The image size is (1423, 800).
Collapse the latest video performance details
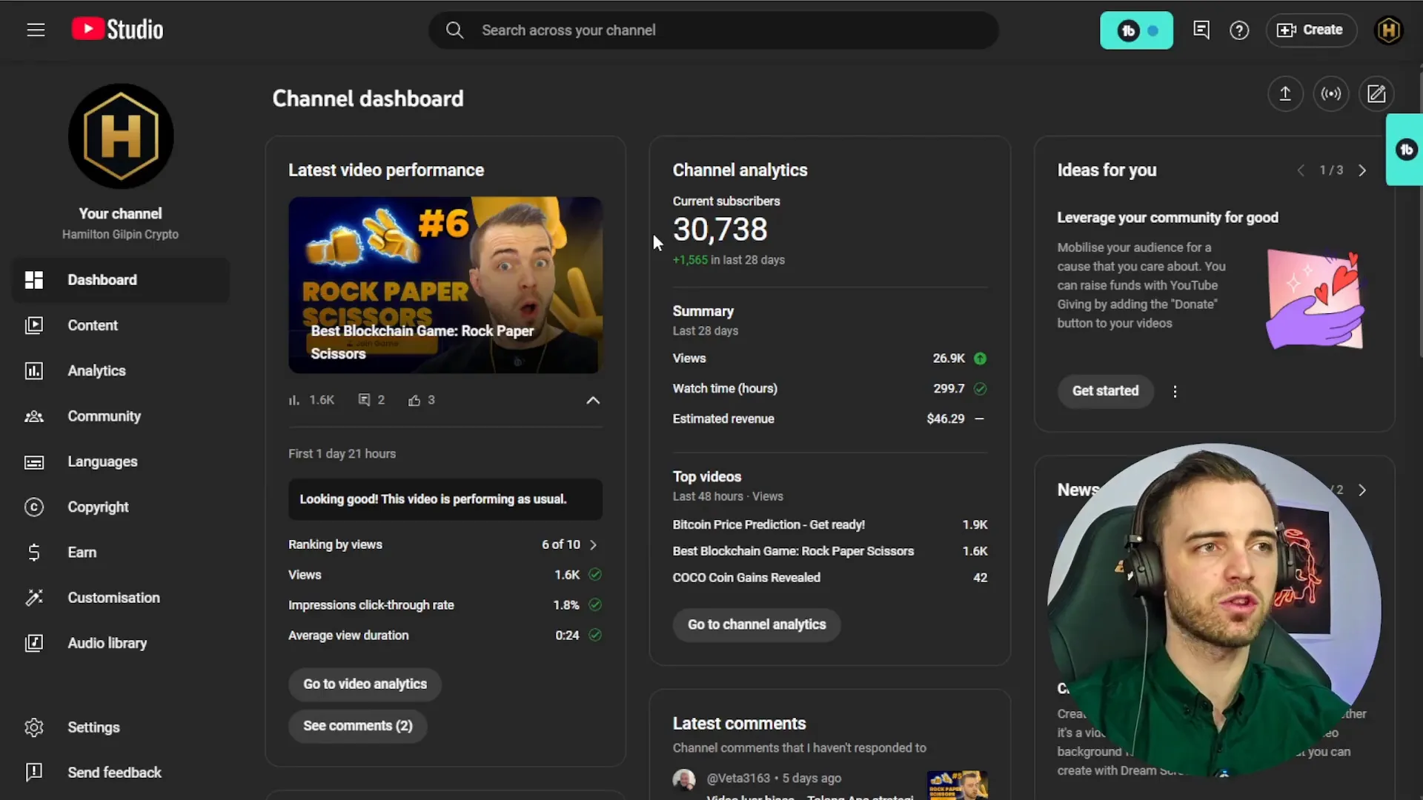click(x=593, y=400)
